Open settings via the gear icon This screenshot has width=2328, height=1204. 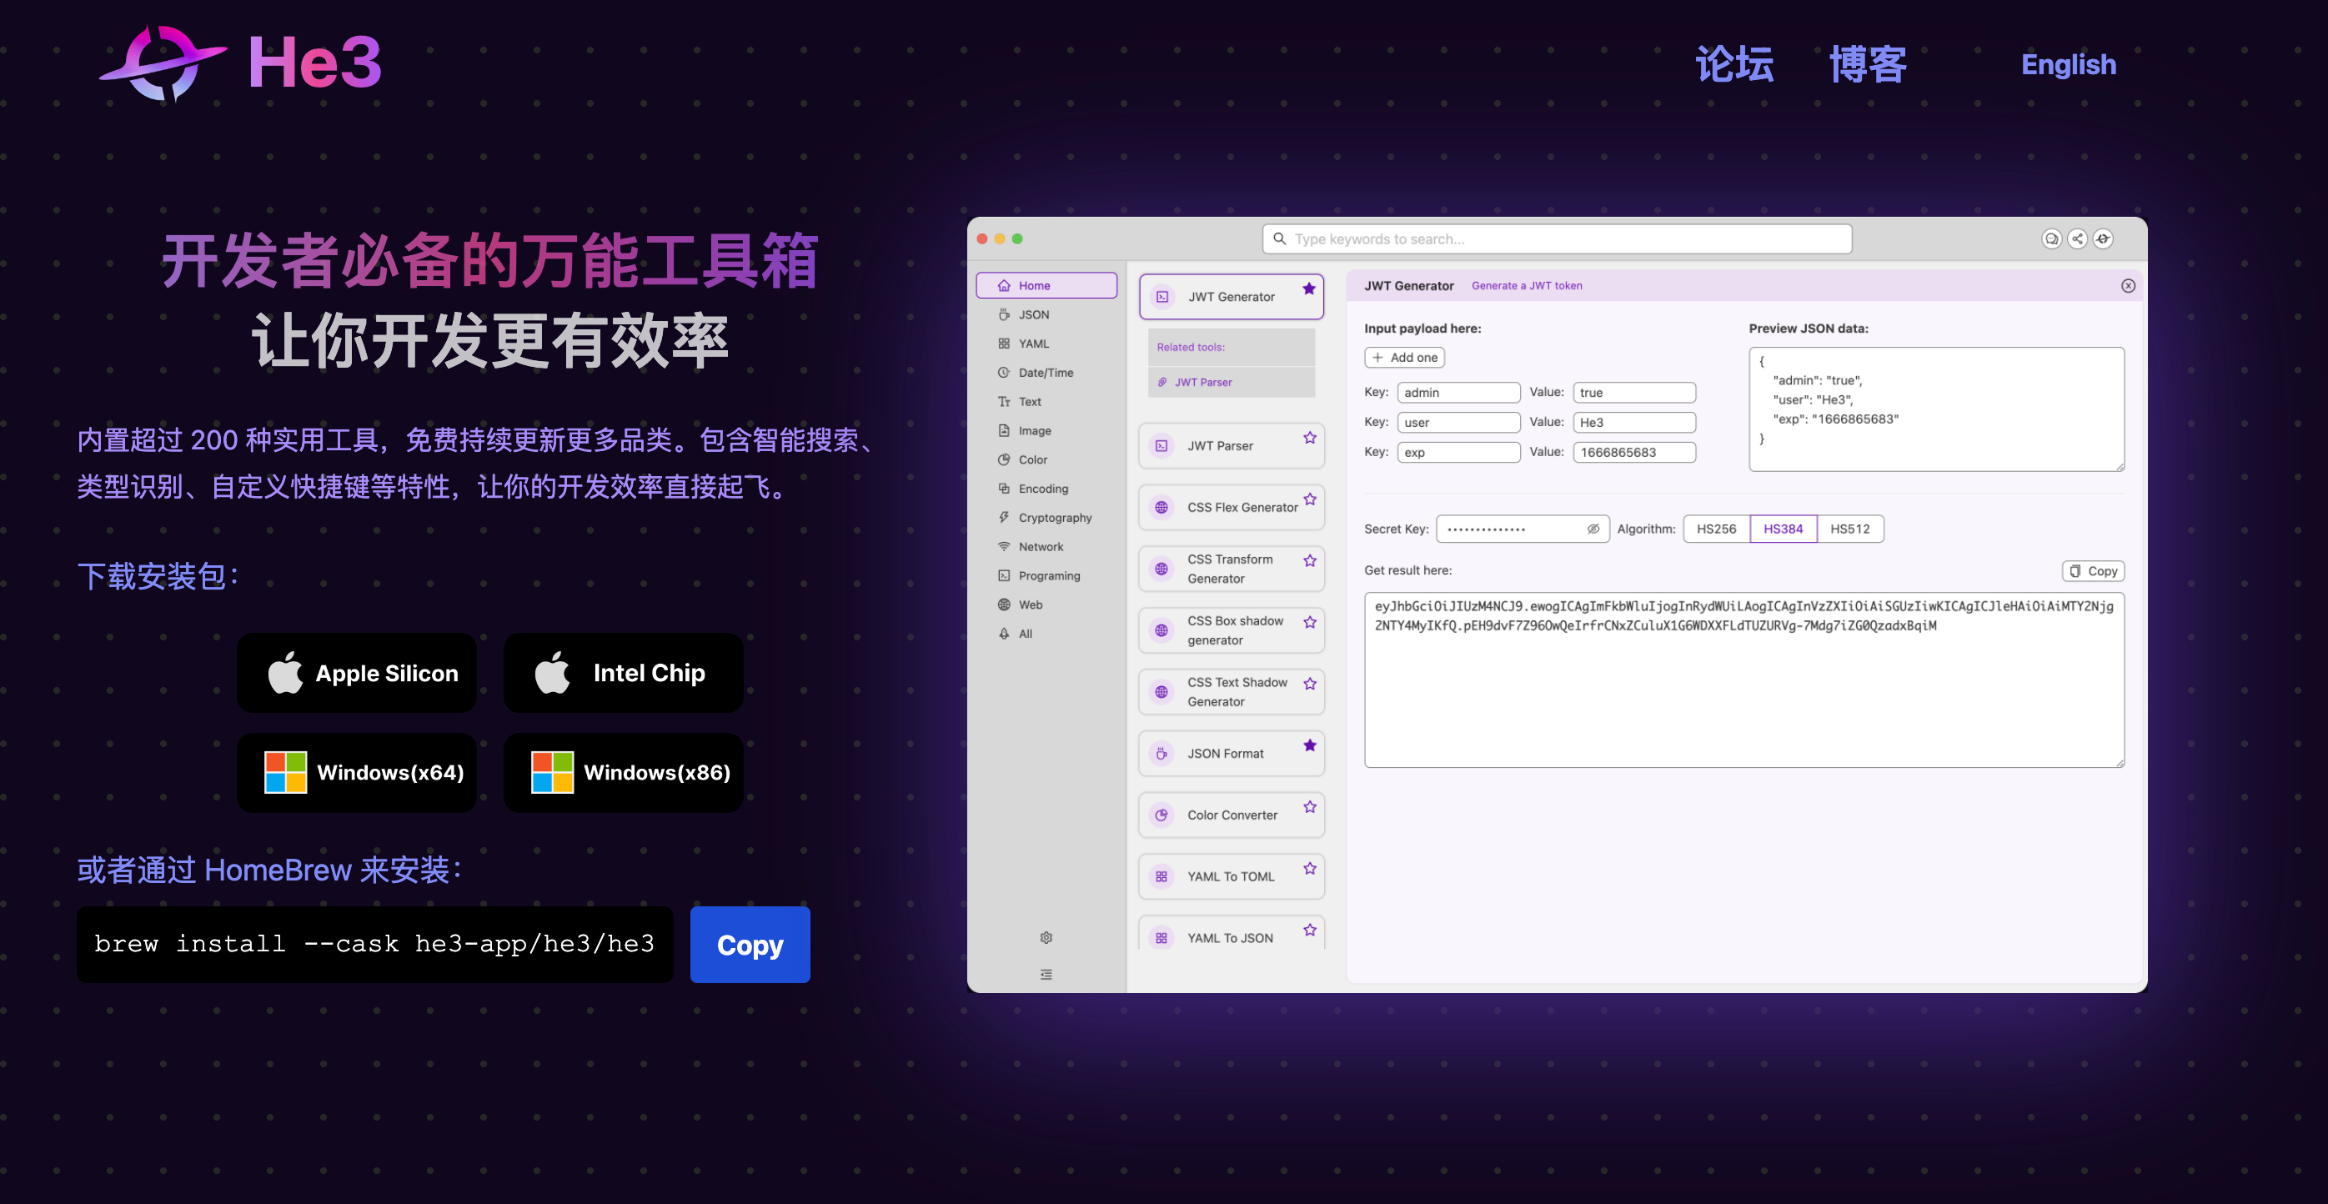click(1046, 937)
